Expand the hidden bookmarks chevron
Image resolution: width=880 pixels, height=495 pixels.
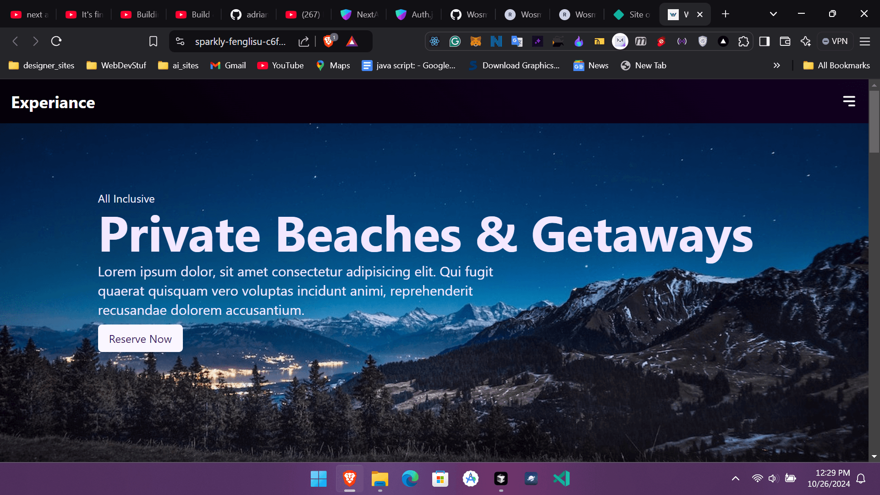point(777,65)
